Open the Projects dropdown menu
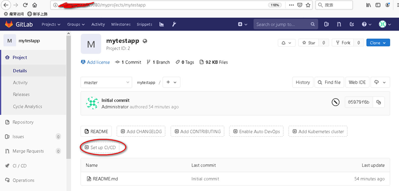This screenshot has height=191, width=399. [x=51, y=24]
